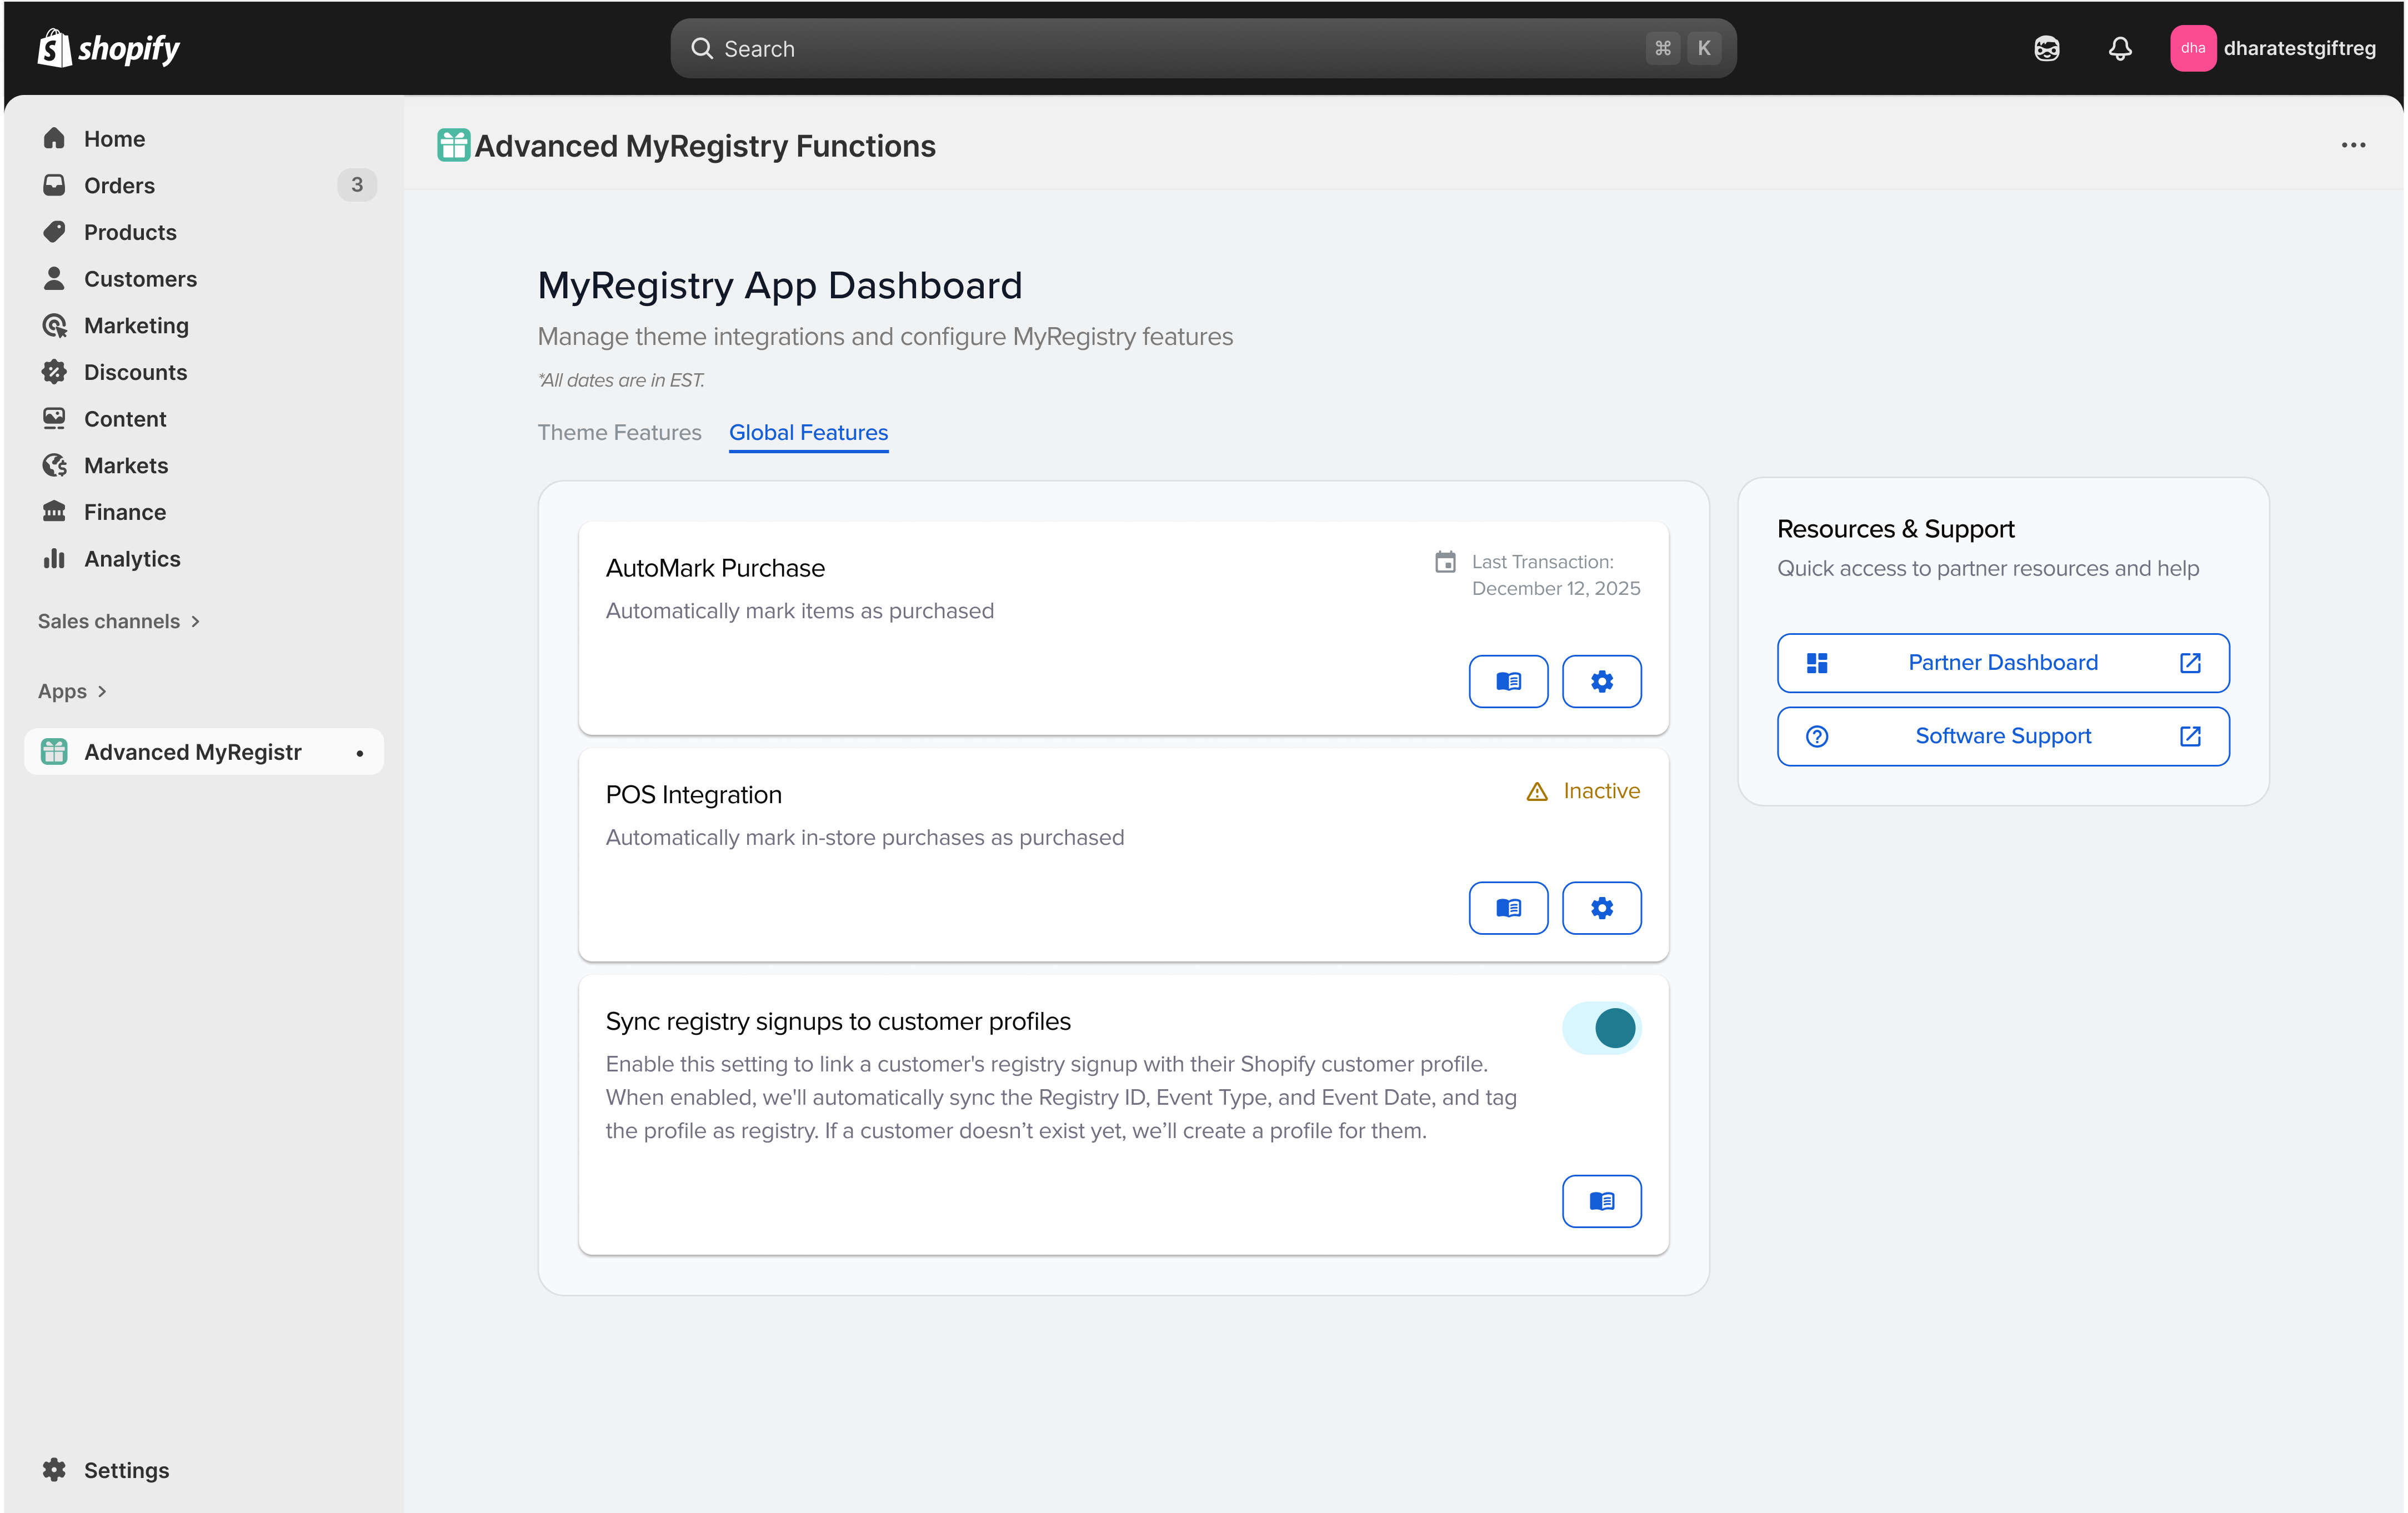This screenshot has width=2408, height=1513.
Task: Go to Orders in sidebar
Action: pos(119,185)
